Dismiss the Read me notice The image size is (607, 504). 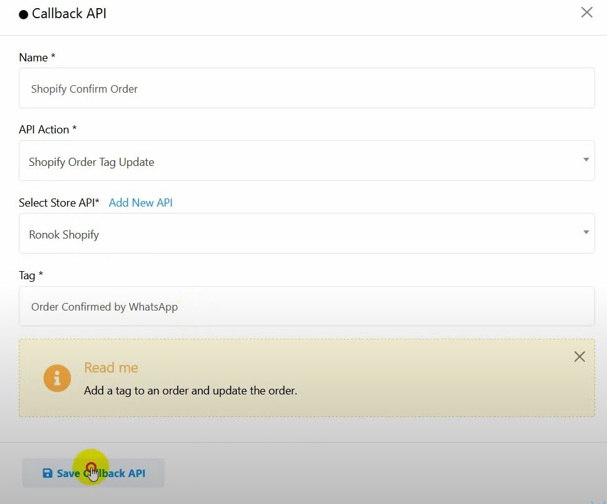(x=579, y=357)
